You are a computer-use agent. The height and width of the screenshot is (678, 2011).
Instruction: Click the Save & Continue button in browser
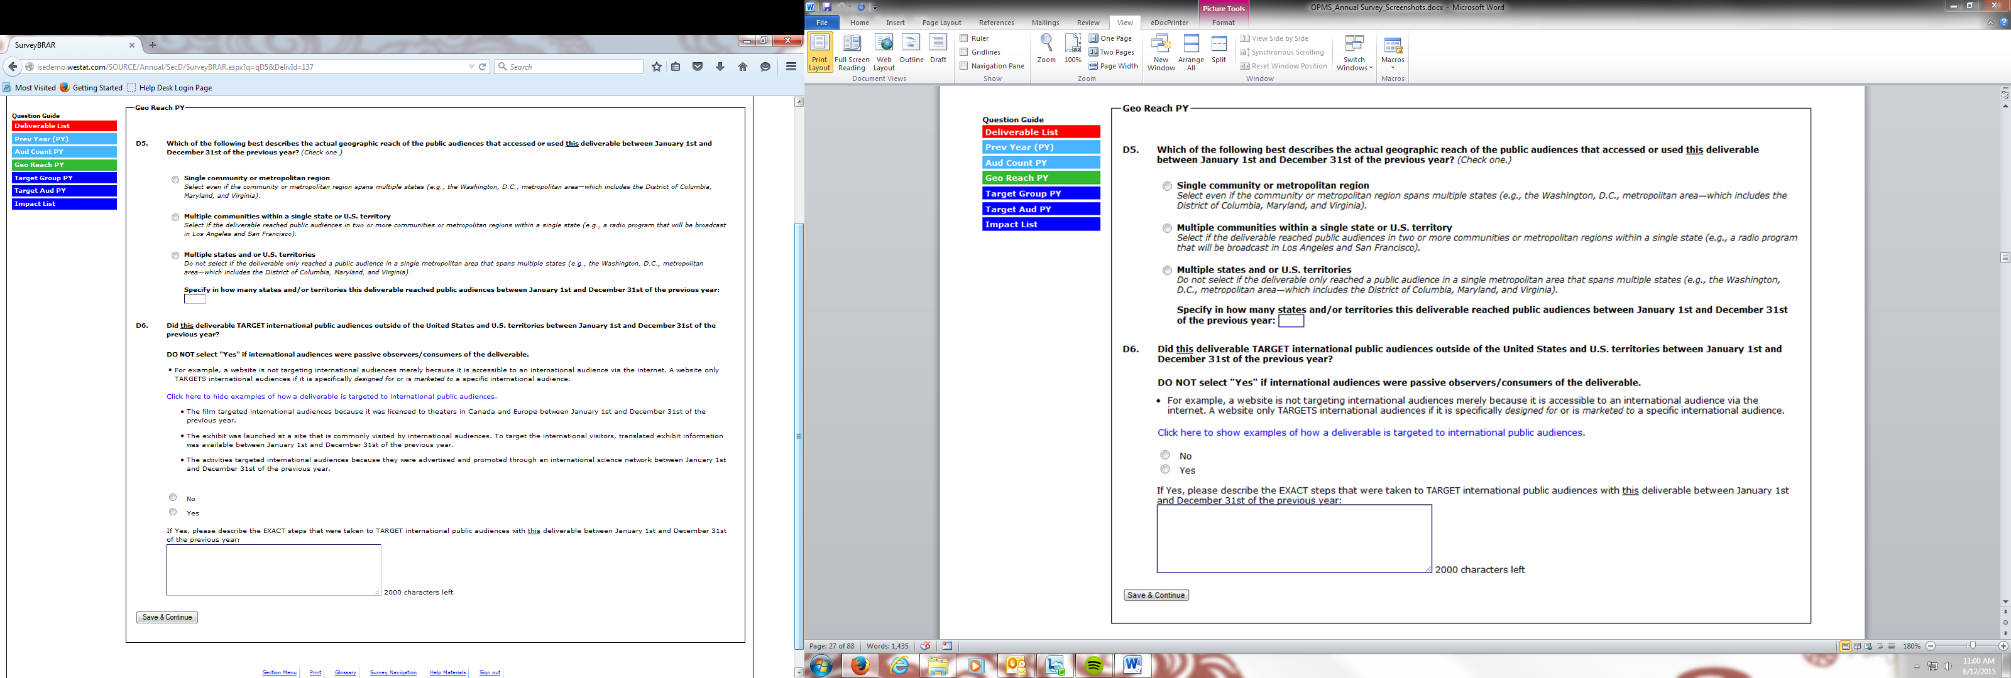point(167,617)
